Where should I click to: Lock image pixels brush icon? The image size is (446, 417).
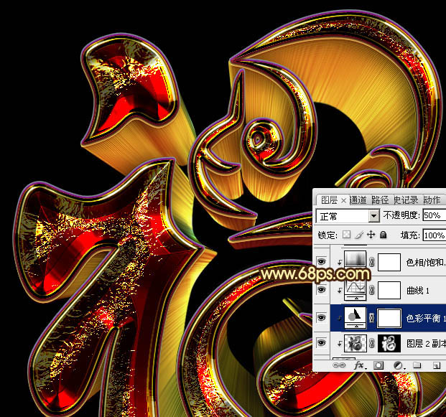[359, 235]
